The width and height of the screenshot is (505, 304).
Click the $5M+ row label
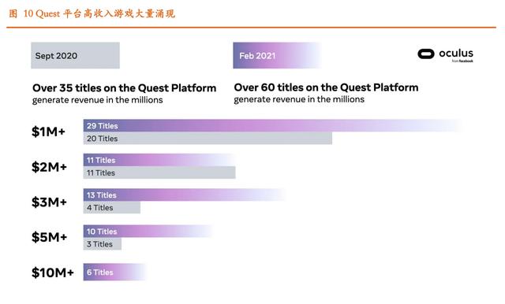(x=49, y=237)
